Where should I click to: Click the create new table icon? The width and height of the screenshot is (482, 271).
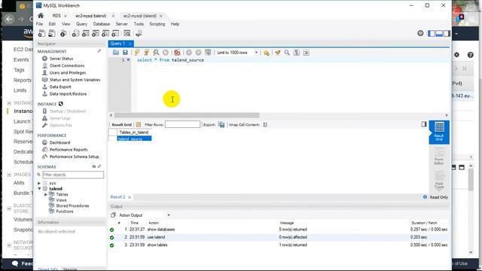tap(85, 33)
